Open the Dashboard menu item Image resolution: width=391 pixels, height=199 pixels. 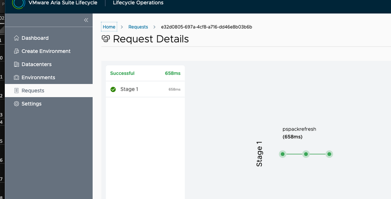pos(35,38)
